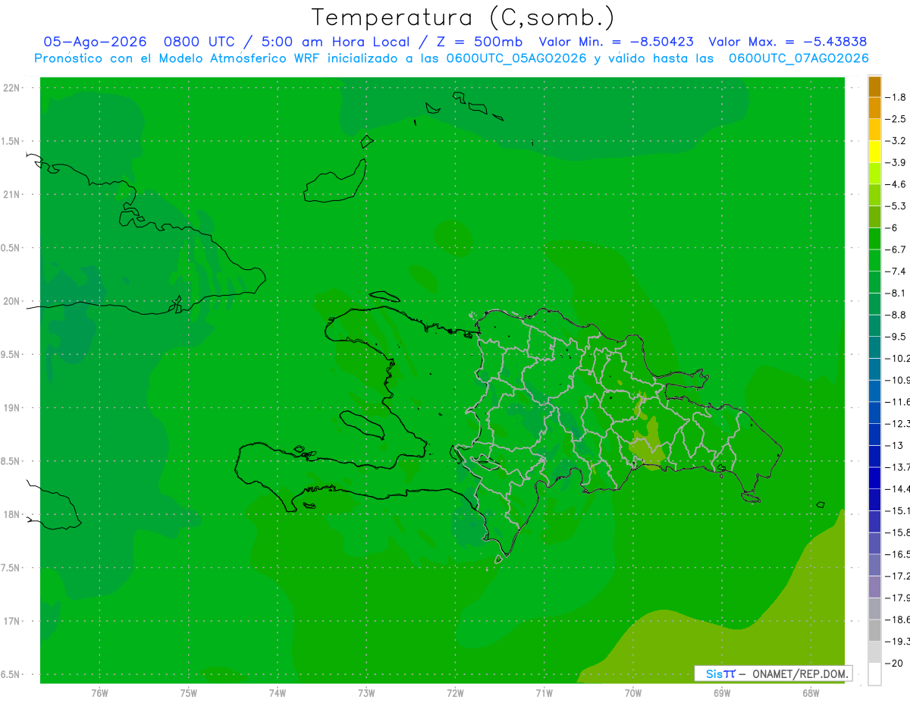Click the white swatch below the -20 label
Image resolution: width=910 pixels, height=703 pixels.
pos(874,673)
